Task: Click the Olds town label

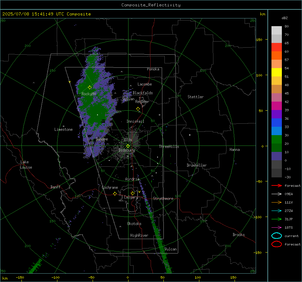Action: coord(128,140)
